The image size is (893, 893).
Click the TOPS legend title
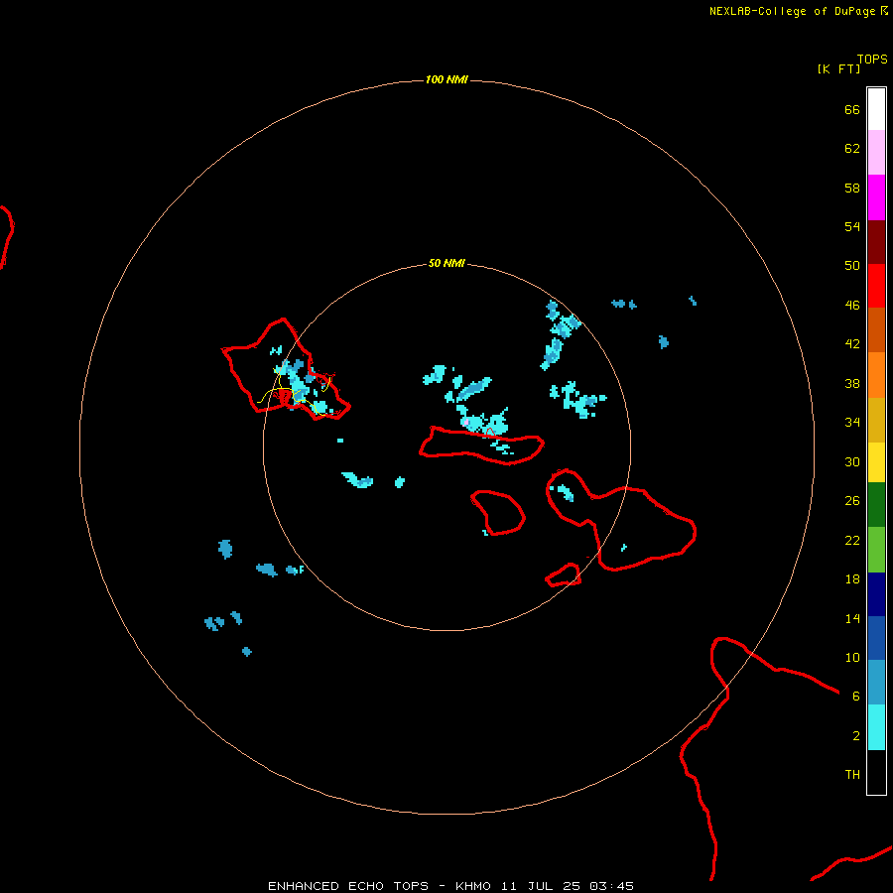(x=872, y=60)
